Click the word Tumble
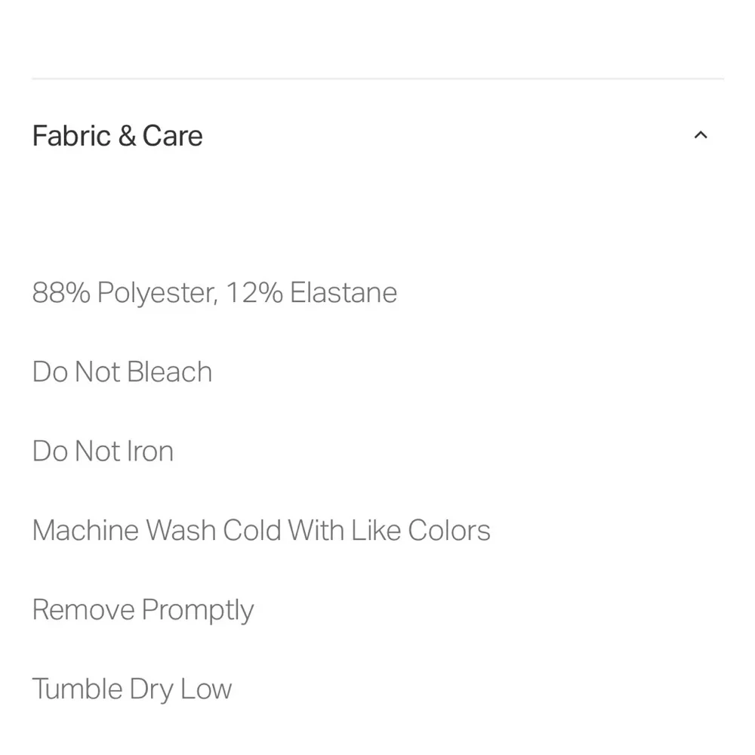Image resolution: width=755 pixels, height=755 pixels. click(x=77, y=689)
